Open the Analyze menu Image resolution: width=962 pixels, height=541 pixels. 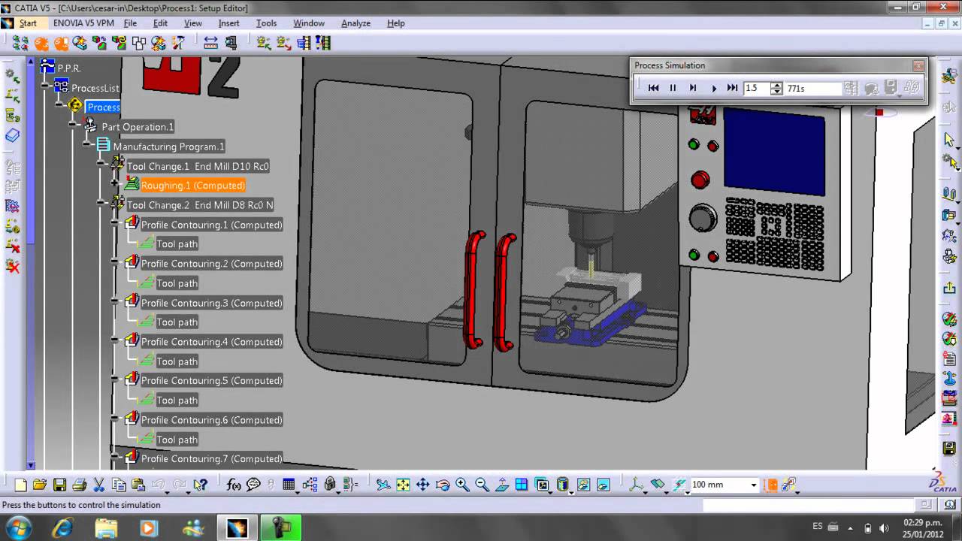[355, 23]
